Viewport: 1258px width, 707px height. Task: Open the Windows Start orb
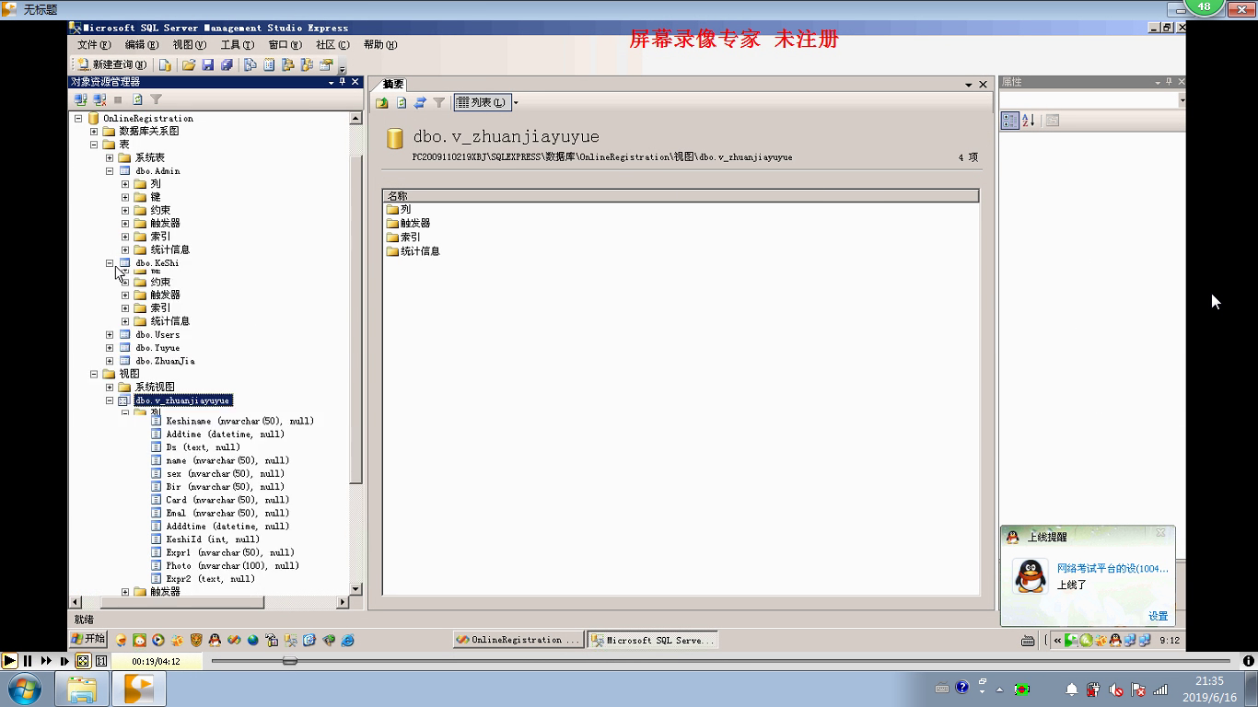(x=24, y=689)
